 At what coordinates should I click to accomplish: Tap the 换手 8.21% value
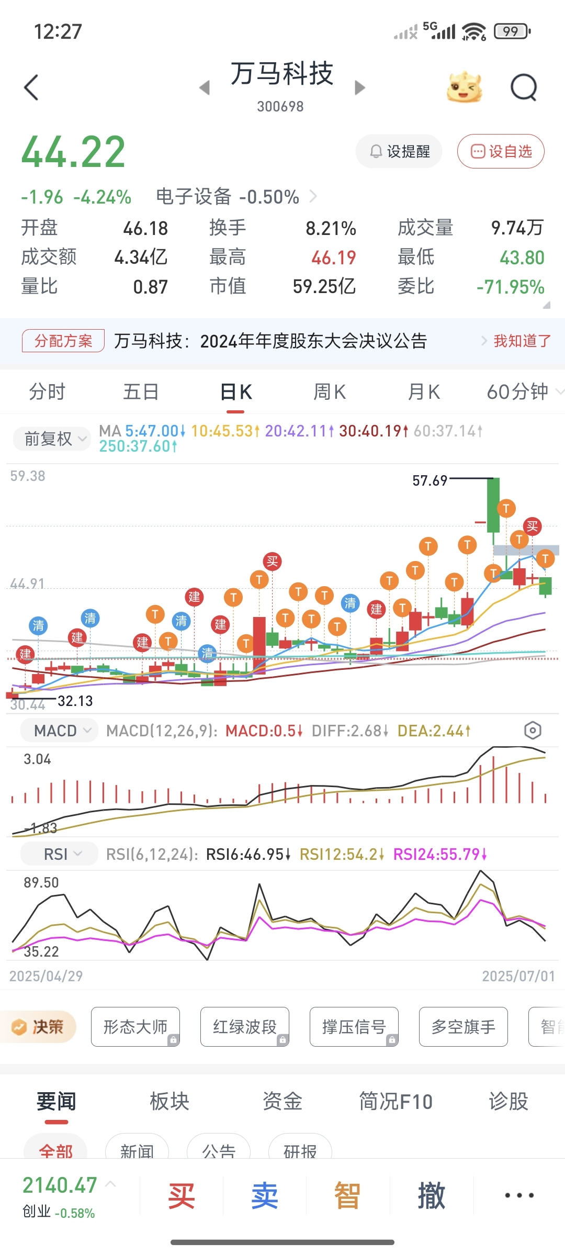click(x=331, y=228)
